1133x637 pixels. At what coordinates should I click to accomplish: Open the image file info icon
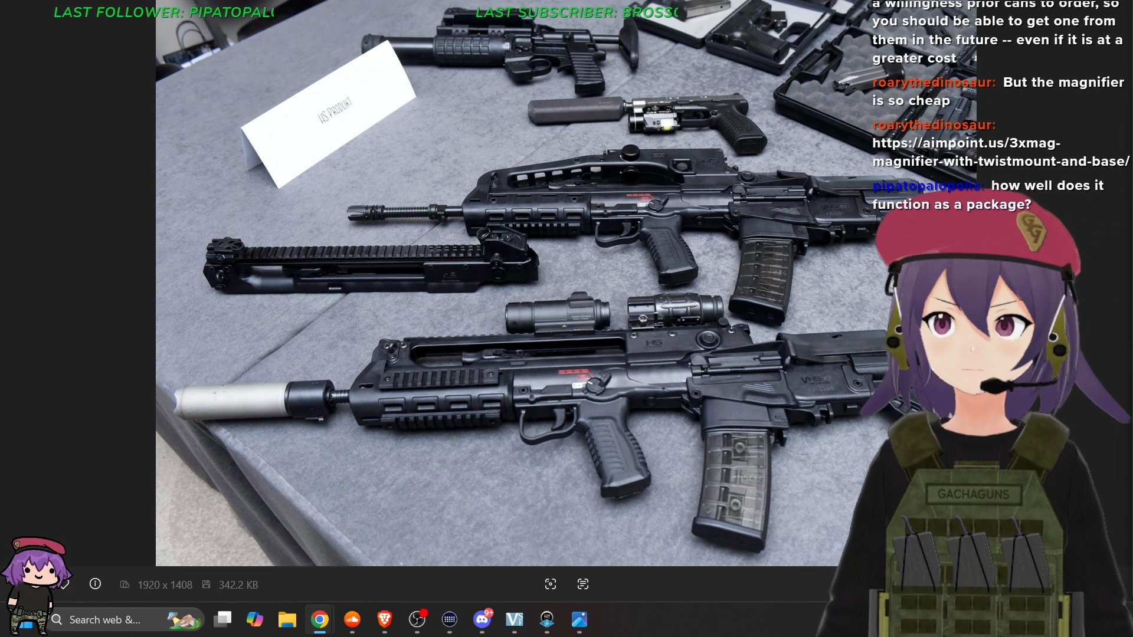[x=95, y=584]
